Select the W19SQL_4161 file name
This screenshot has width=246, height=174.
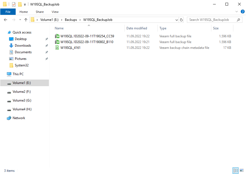70,48
